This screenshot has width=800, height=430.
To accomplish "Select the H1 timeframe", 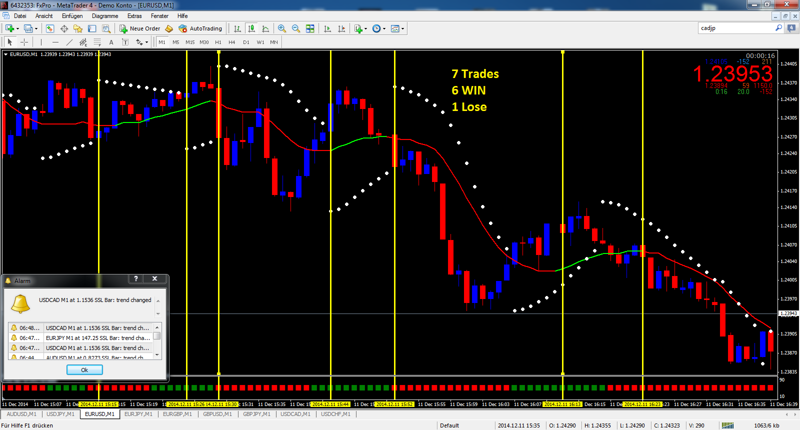I will [x=218, y=42].
